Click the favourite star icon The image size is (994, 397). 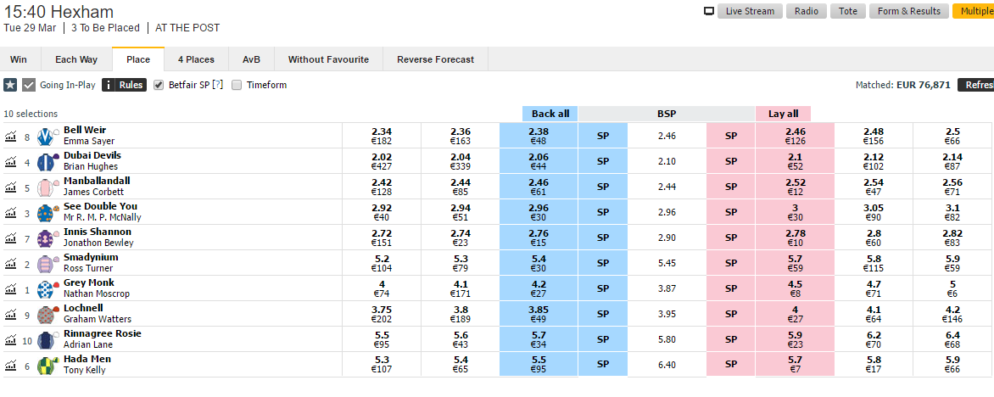coord(10,85)
